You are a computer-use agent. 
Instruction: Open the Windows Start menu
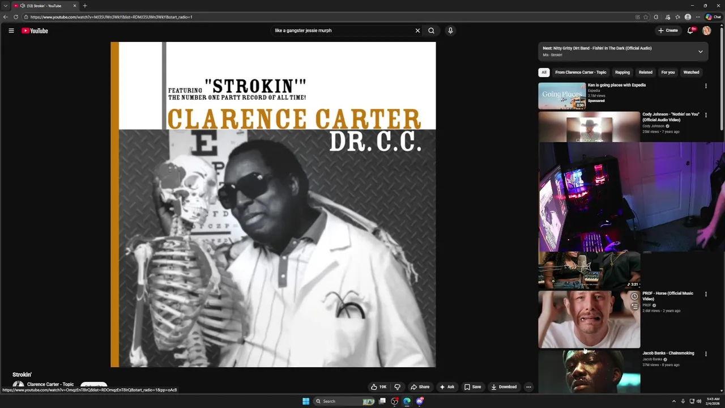click(x=306, y=401)
